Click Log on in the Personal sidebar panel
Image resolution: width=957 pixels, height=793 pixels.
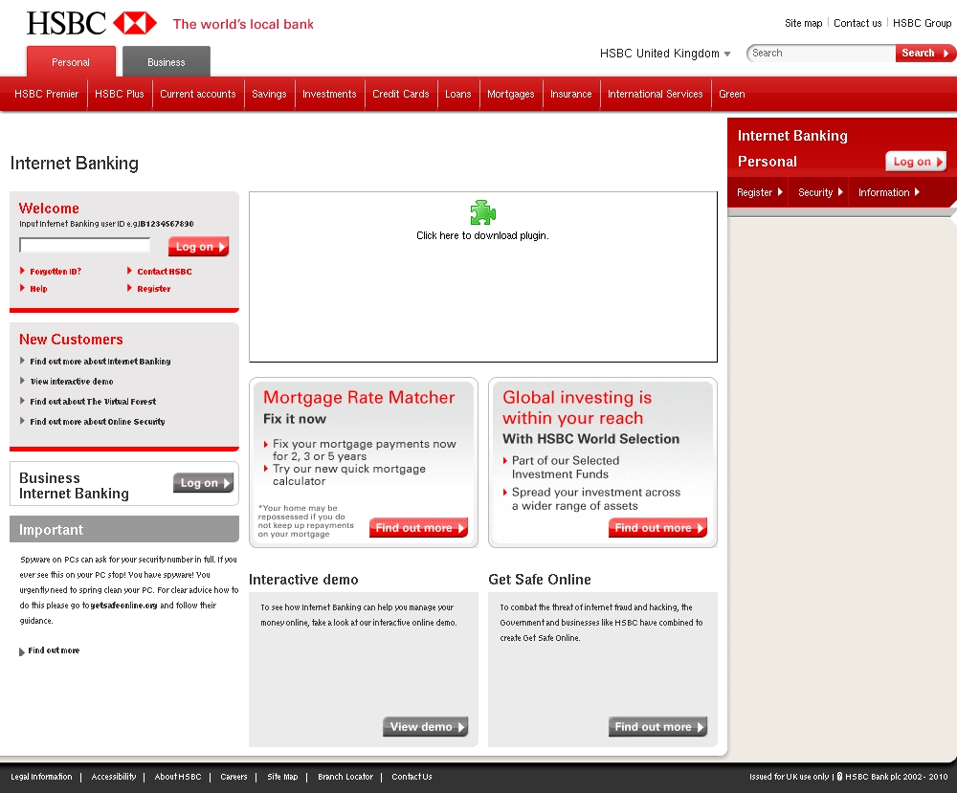pos(916,161)
